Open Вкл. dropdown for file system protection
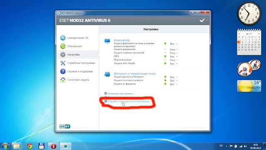This screenshot has width=266, height=150. (x=174, y=44)
